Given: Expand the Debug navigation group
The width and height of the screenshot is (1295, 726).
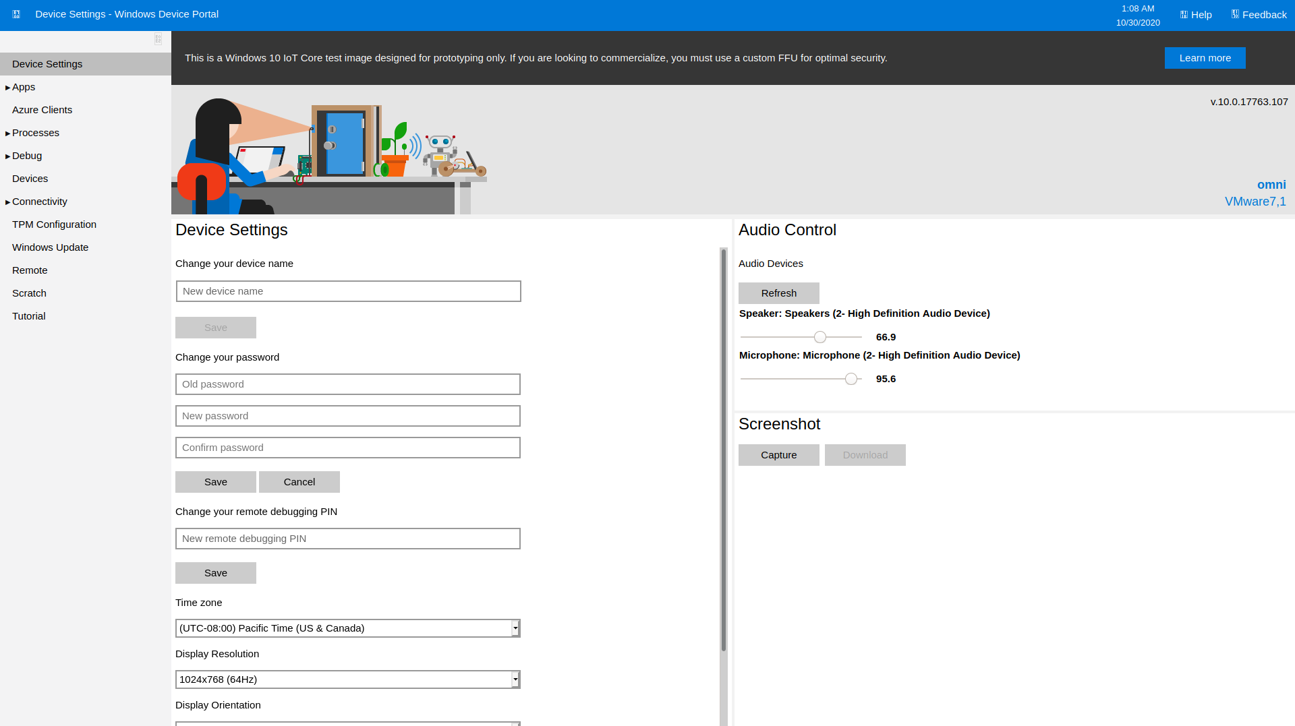Looking at the screenshot, I should coord(8,156).
